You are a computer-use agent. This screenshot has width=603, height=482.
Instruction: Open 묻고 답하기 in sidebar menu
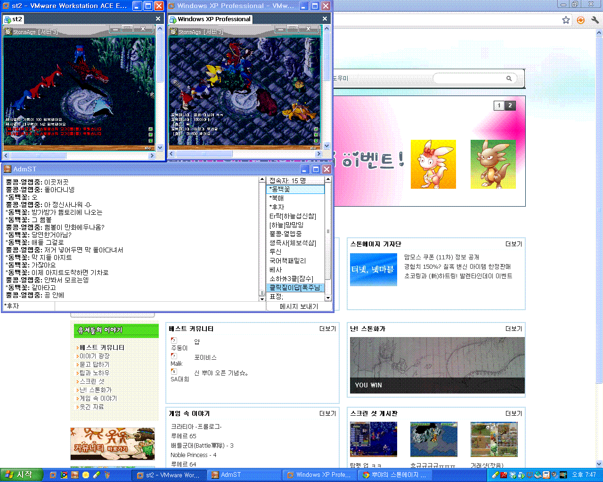click(x=94, y=364)
